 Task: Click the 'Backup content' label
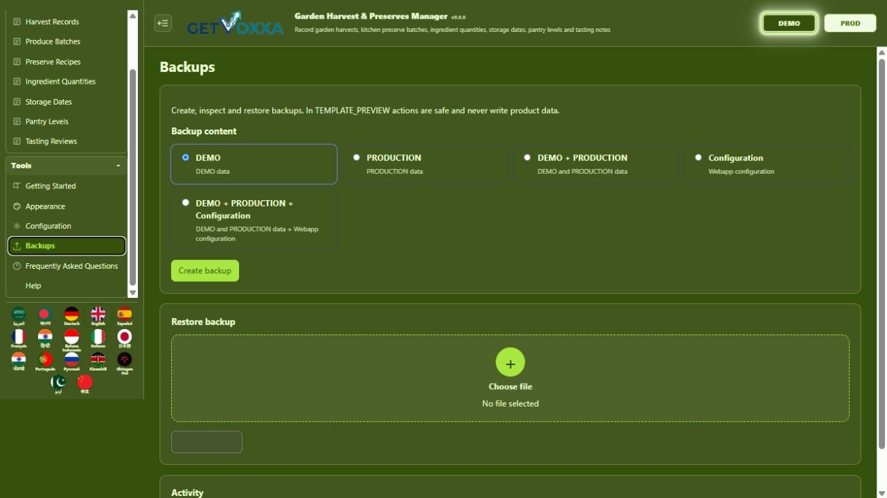204,131
